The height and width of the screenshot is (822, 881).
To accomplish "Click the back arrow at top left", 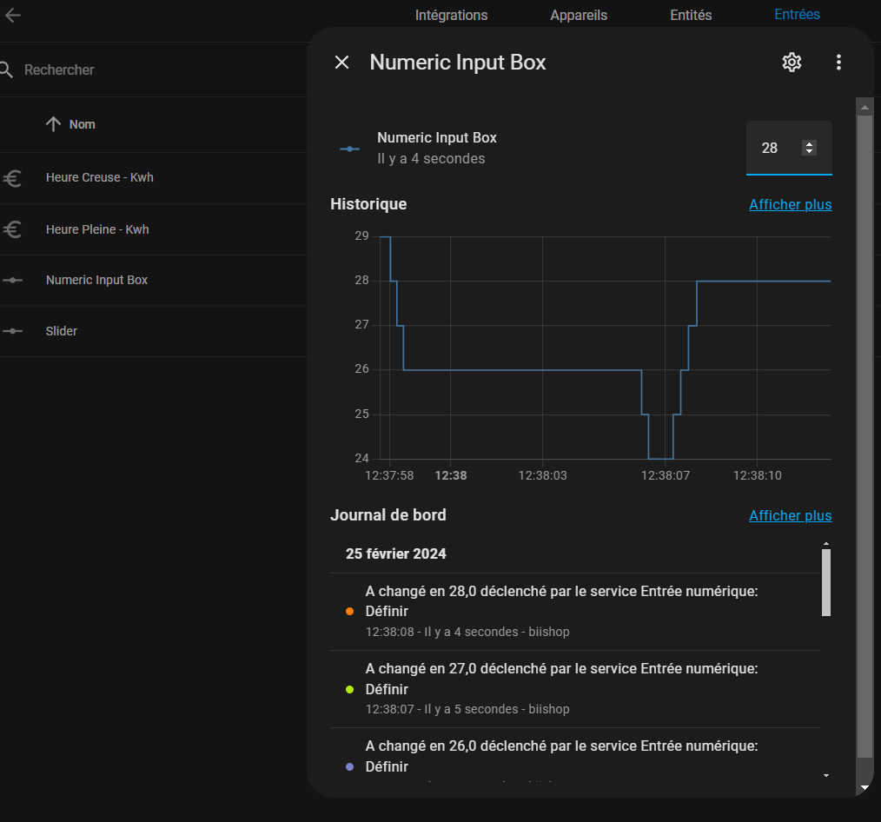I will 13,15.
